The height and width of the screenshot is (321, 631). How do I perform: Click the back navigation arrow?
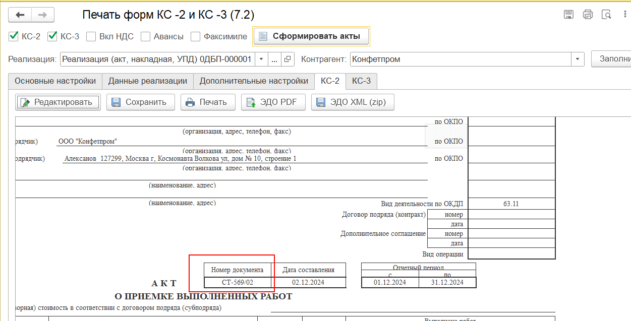click(x=20, y=15)
